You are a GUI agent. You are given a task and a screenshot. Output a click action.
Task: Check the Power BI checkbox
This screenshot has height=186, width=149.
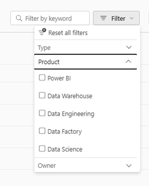[42, 77]
